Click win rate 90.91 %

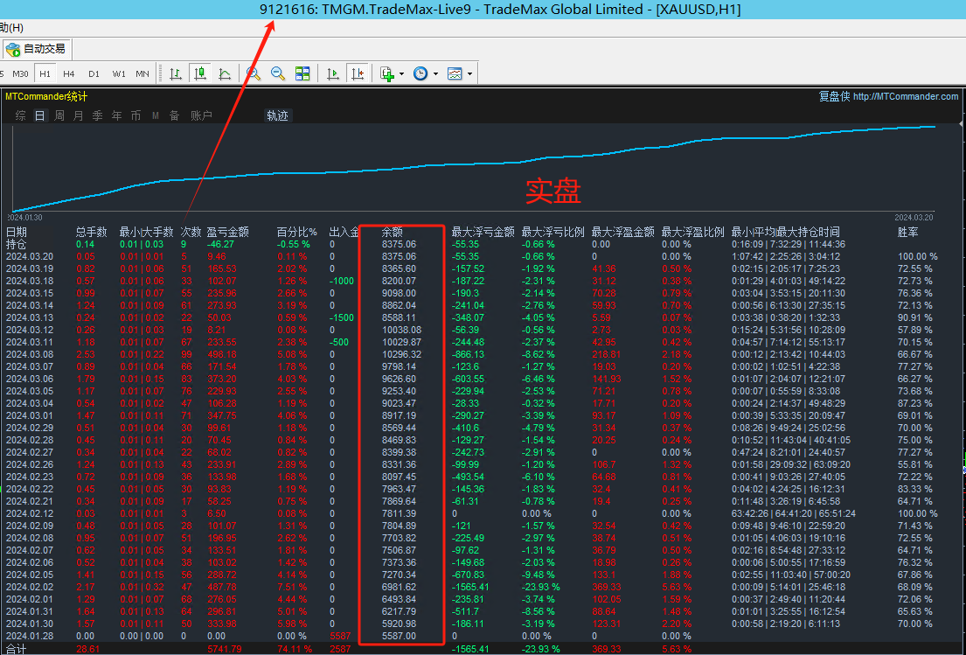coord(915,317)
